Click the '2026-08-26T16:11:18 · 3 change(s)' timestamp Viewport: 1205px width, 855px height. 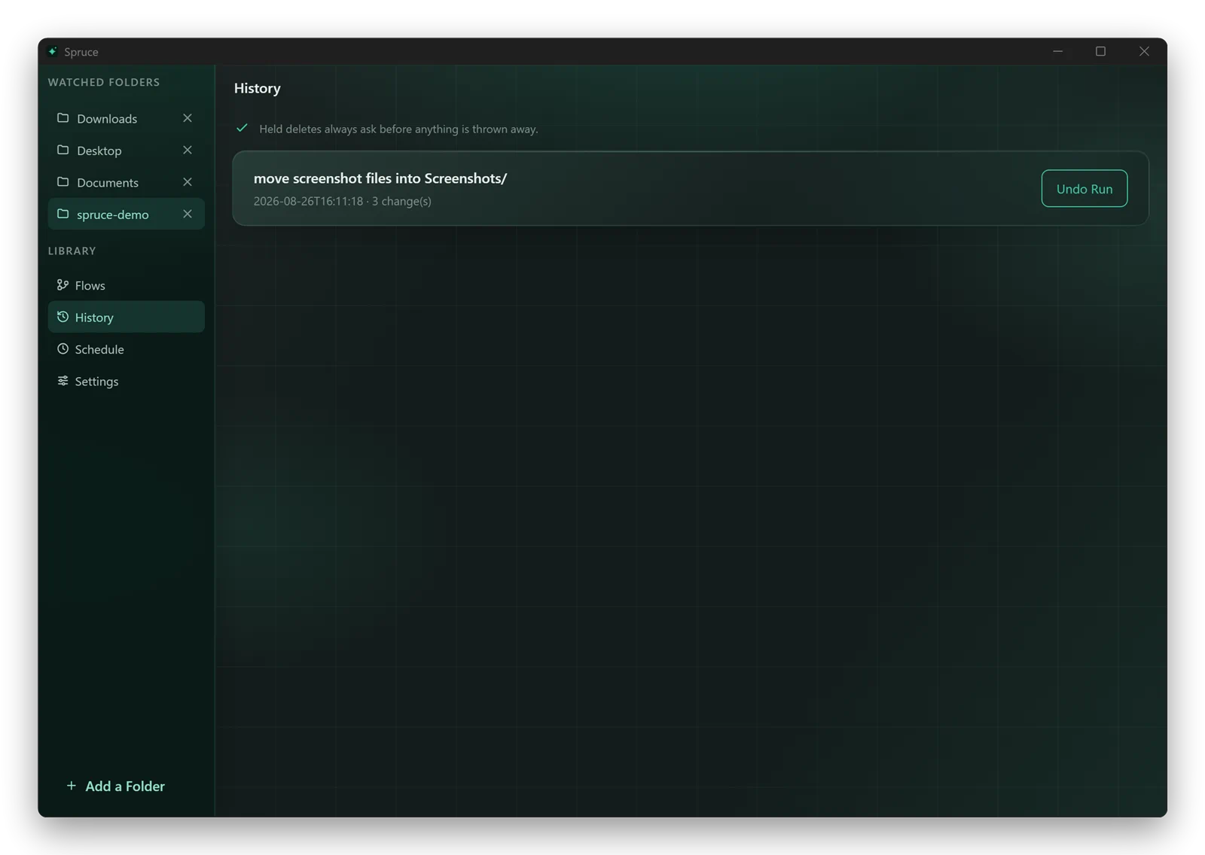pos(343,201)
